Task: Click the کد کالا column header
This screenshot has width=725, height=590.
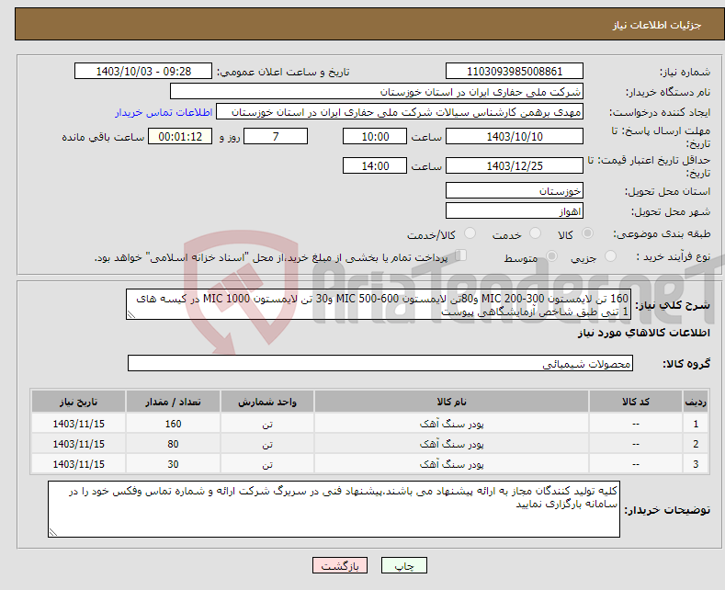Action: (x=636, y=402)
